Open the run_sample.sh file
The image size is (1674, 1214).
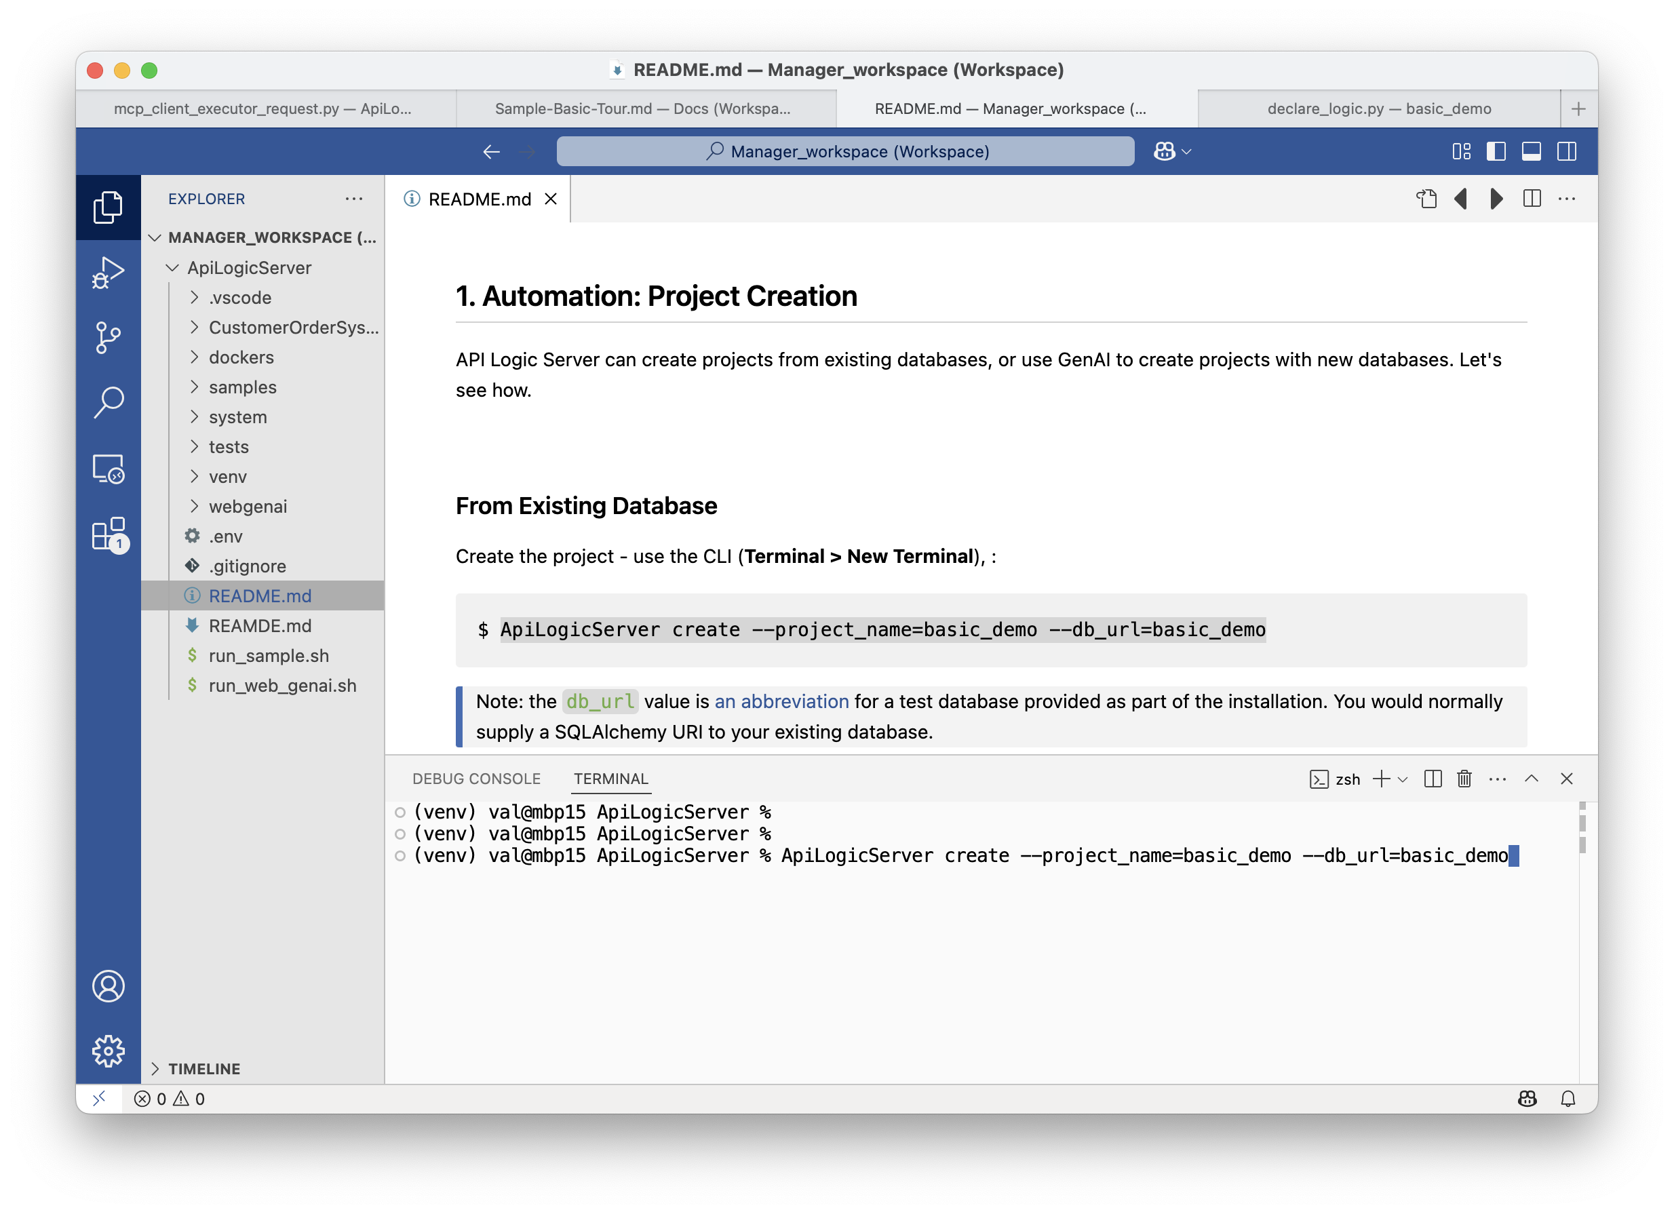coord(262,655)
